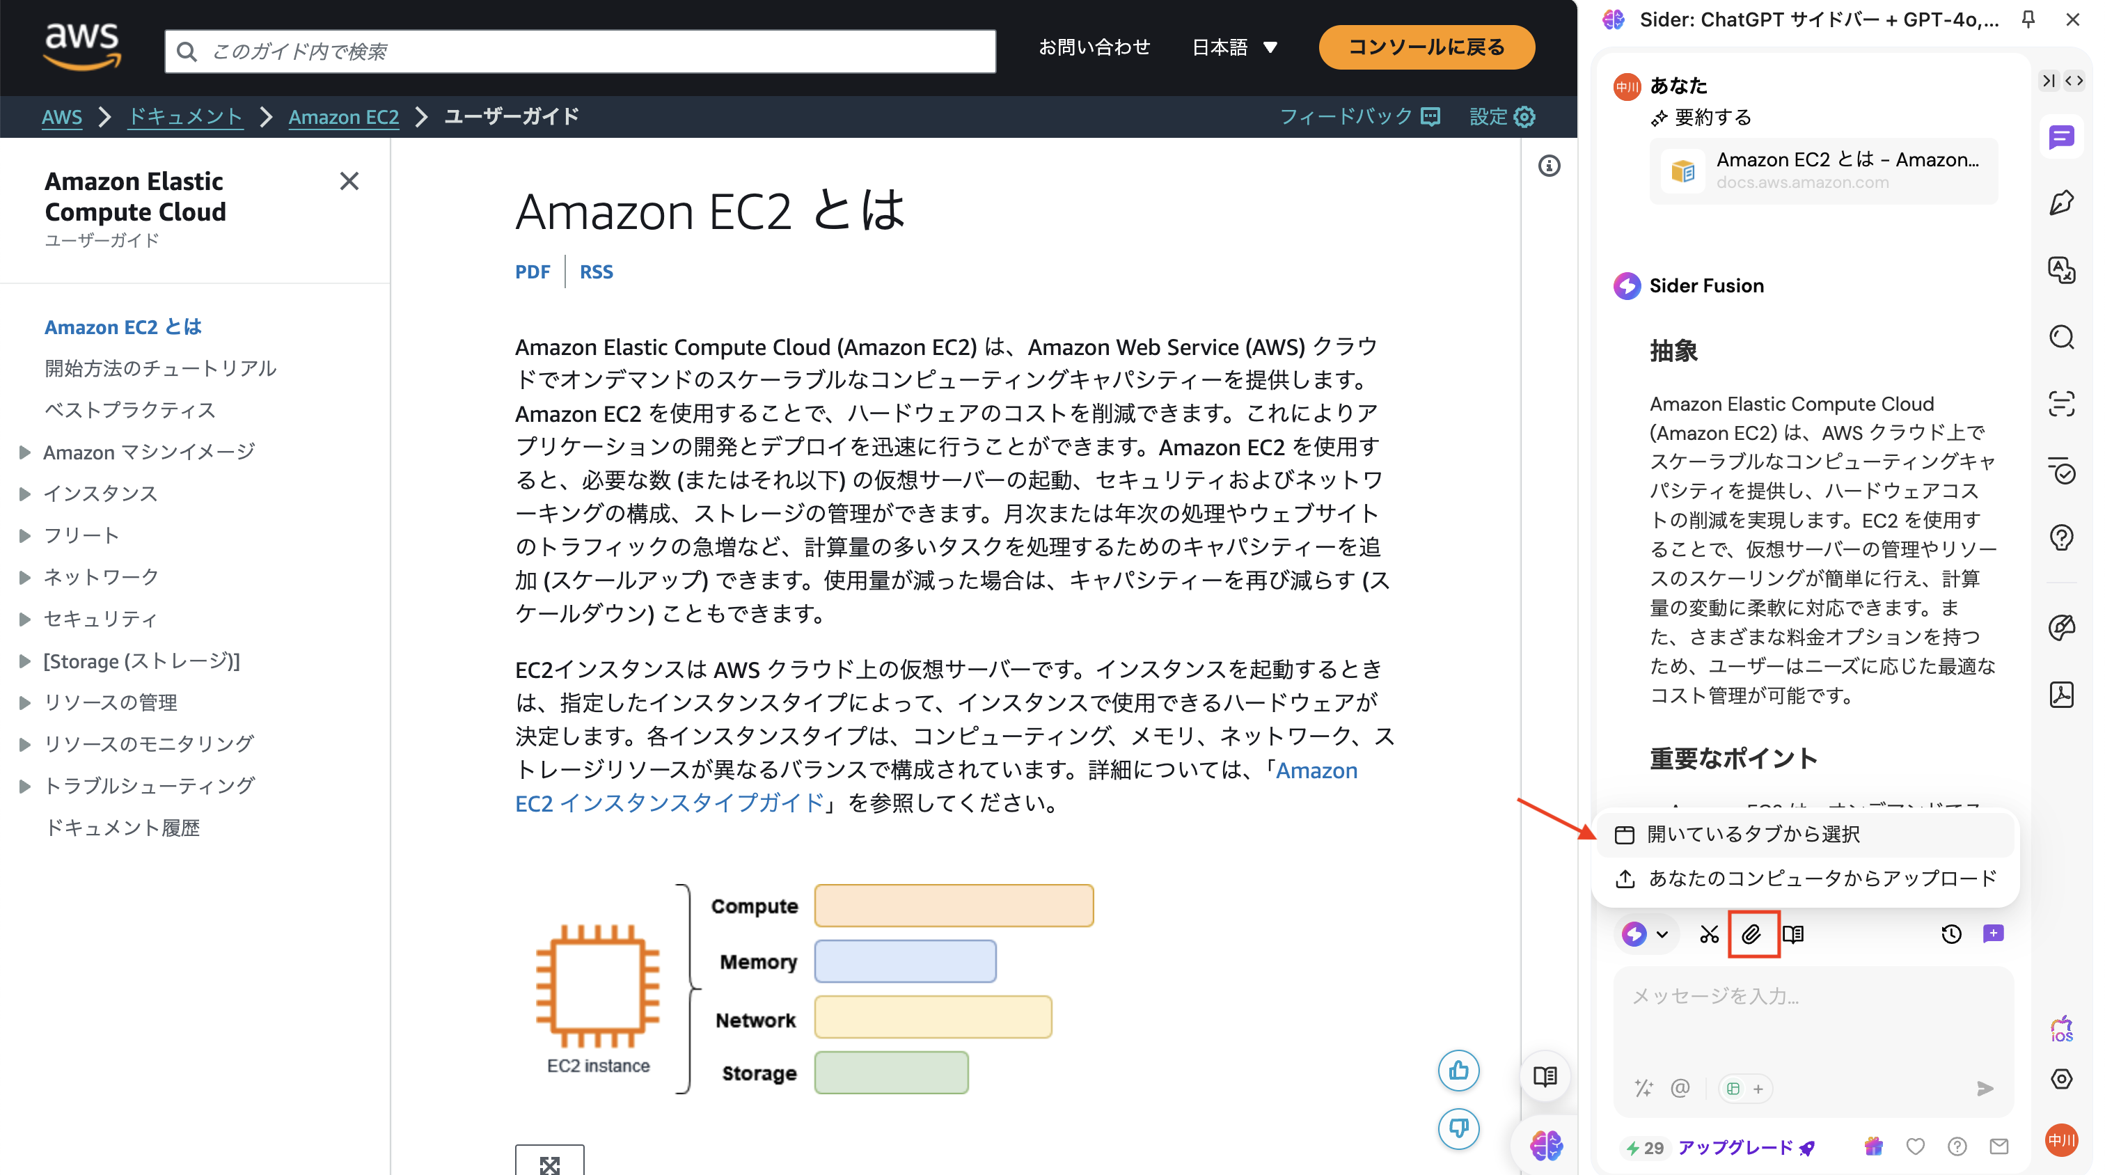
Task: Click the アップグレード link
Action: (x=1747, y=1147)
